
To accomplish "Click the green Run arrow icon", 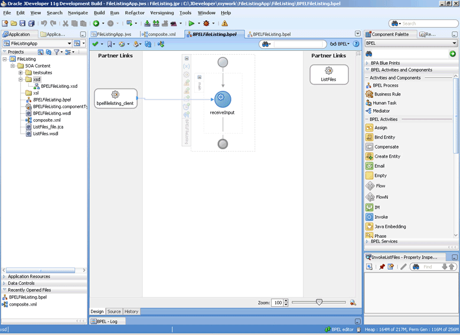I will pyautogui.click(x=191, y=23).
